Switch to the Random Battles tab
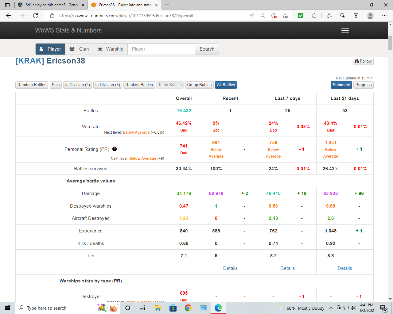The image size is (393, 314). point(32,85)
